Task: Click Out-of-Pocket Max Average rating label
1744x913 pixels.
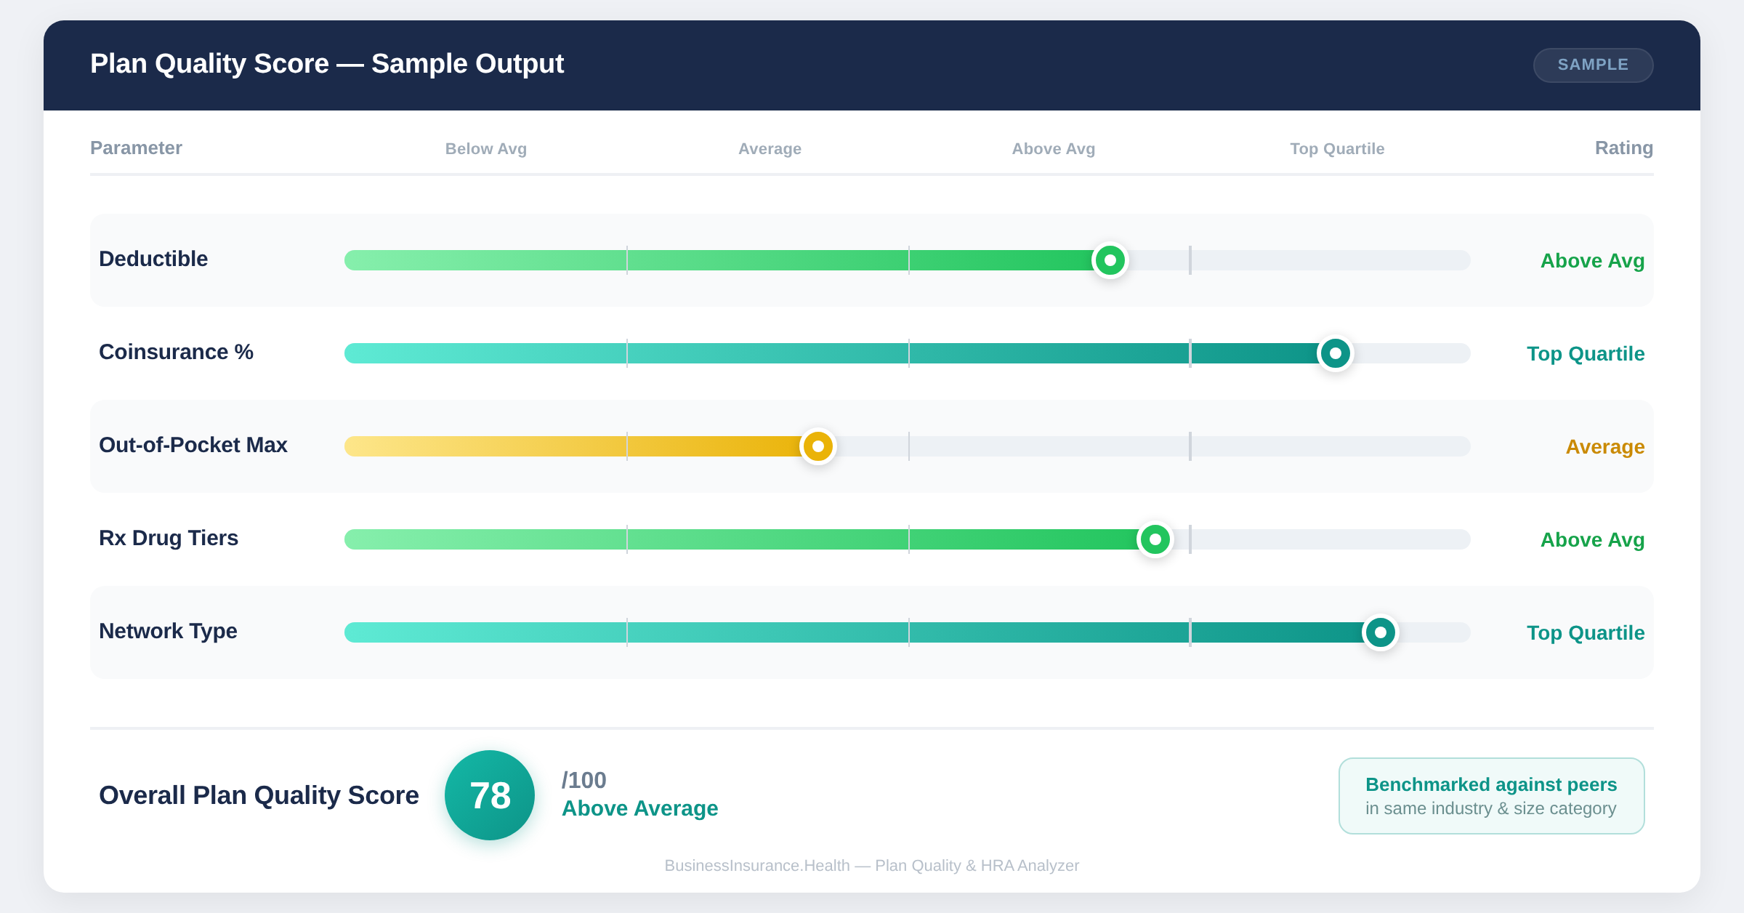Action: pyautogui.click(x=1604, y=447)
